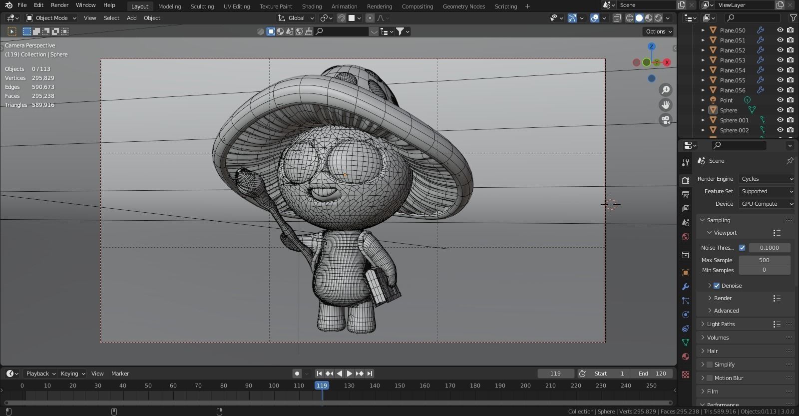
Task: Open the Particles properties tab
Action: pos(686,301)
